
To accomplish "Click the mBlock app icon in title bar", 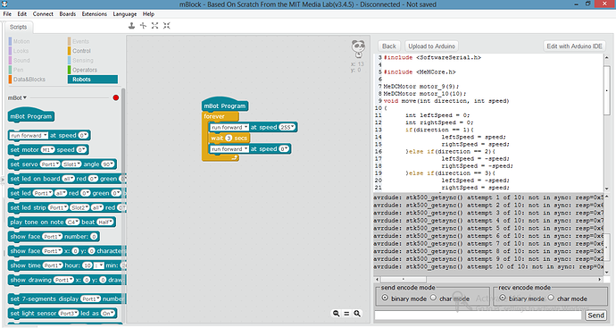I will pyautogui.click(x=4, y=4).
